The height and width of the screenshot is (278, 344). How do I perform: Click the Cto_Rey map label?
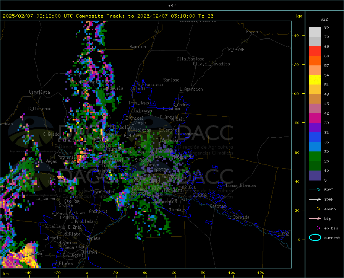pyautogui.click(x=72, y=201)
